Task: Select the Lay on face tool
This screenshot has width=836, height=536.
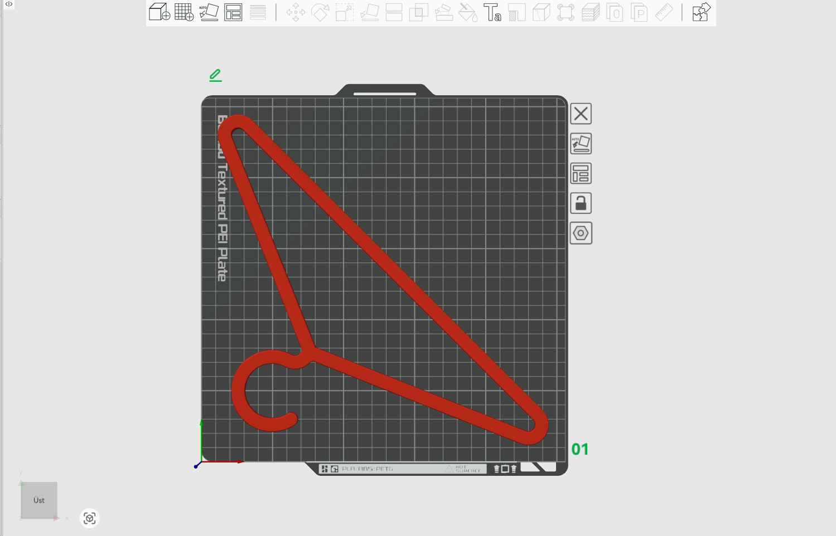Action: (370, 12)
